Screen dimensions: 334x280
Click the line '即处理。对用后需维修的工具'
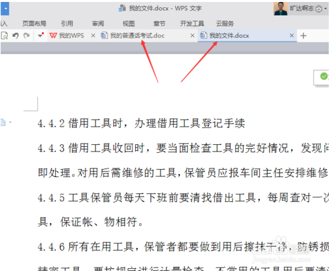coord(183,172)
